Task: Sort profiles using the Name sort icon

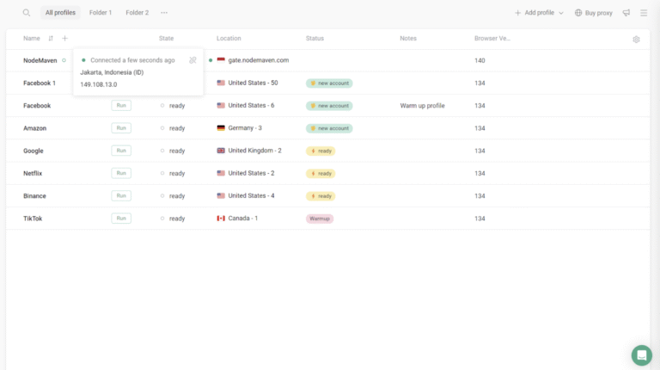Action: [x=51, y=39]
